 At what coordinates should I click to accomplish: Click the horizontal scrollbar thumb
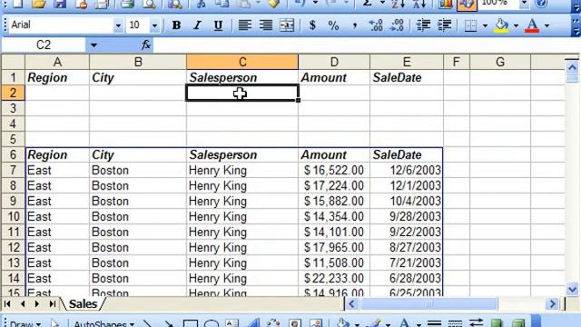(x=429, y=304)
